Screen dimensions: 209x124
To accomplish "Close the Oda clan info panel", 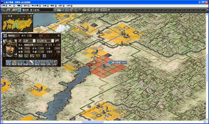I will coord(59,35).
